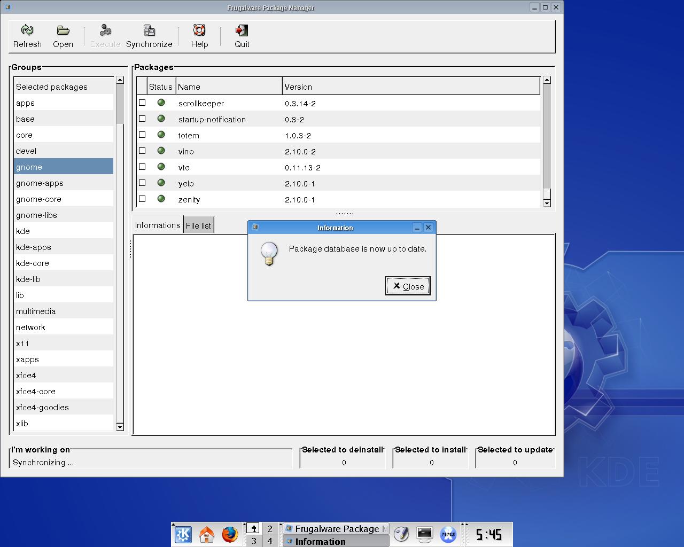Switch to the Informations tab
The width and height of the screenshot is (684, 547).
click(158, 225)
